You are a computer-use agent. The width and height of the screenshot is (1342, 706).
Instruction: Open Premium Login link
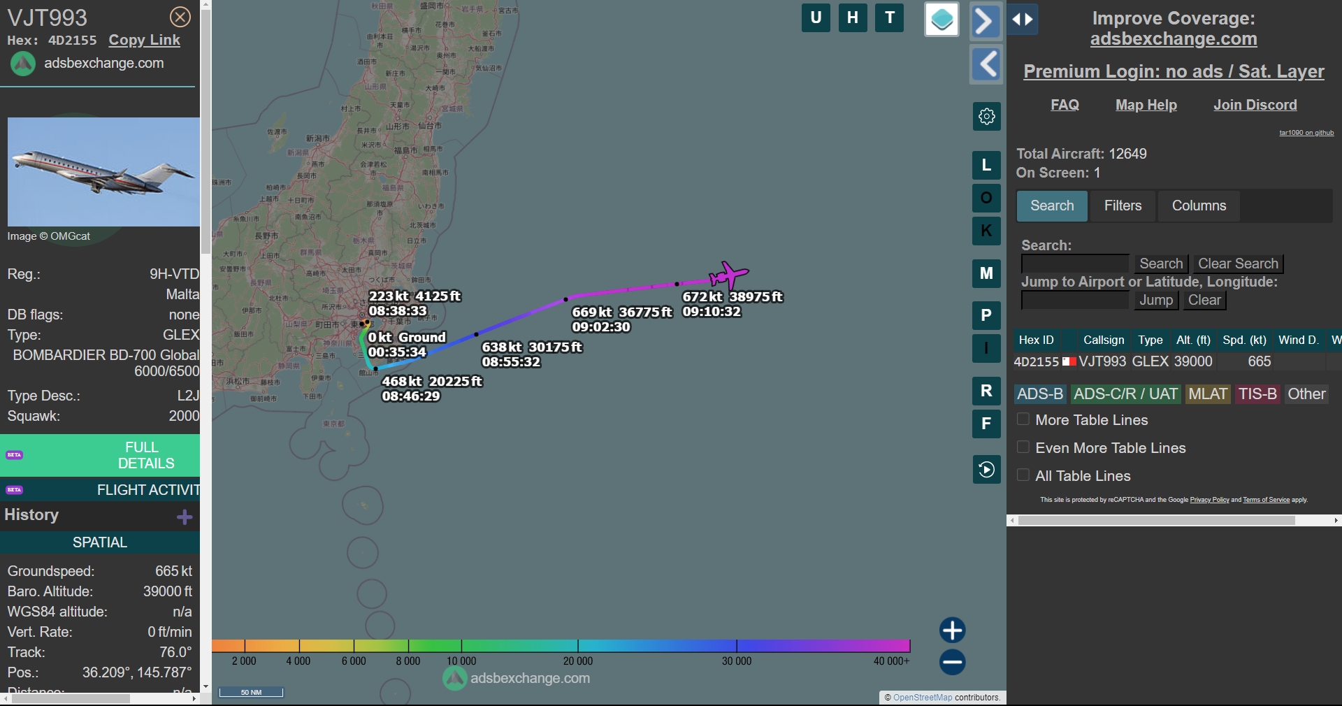(1174, 71)
